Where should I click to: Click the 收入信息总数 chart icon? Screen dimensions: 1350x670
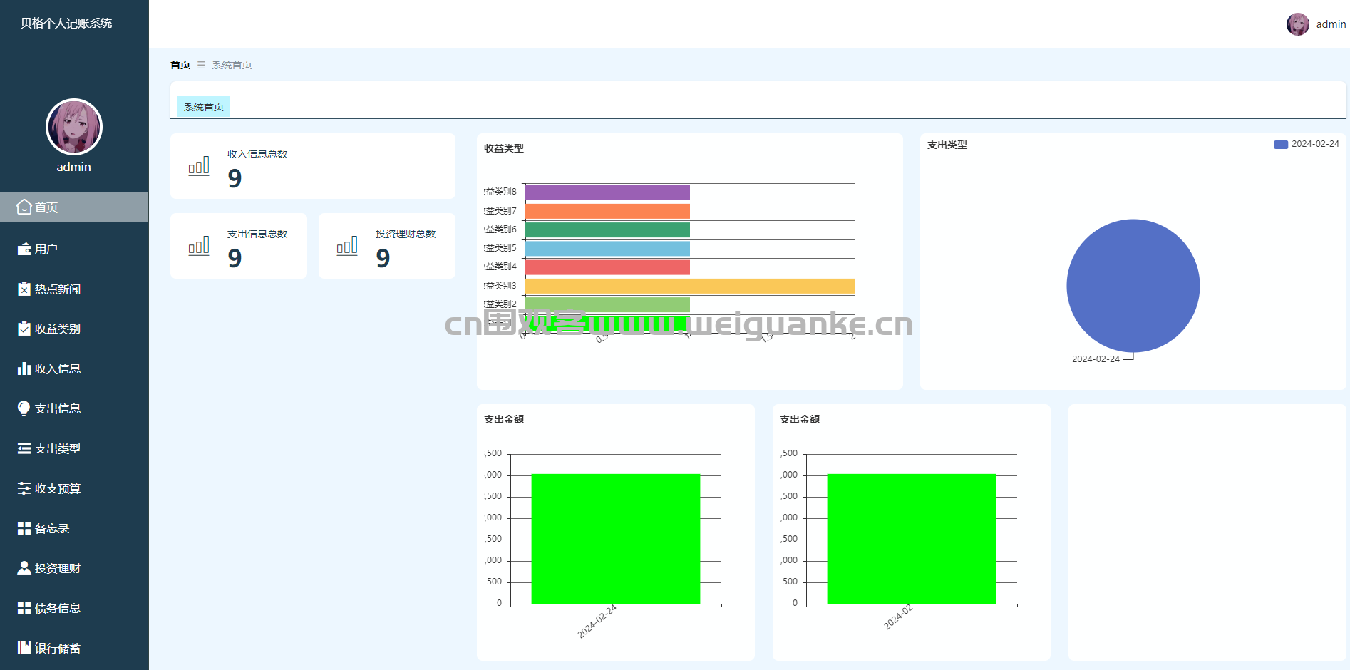199,166
